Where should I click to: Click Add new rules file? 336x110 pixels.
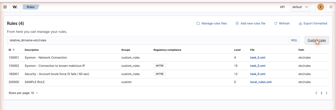(250, 24)
